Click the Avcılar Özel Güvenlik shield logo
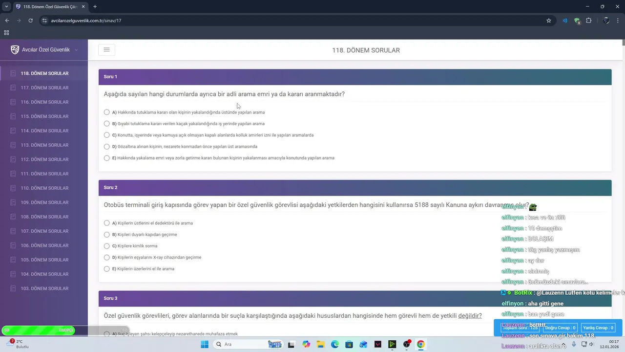 [15, 49]
